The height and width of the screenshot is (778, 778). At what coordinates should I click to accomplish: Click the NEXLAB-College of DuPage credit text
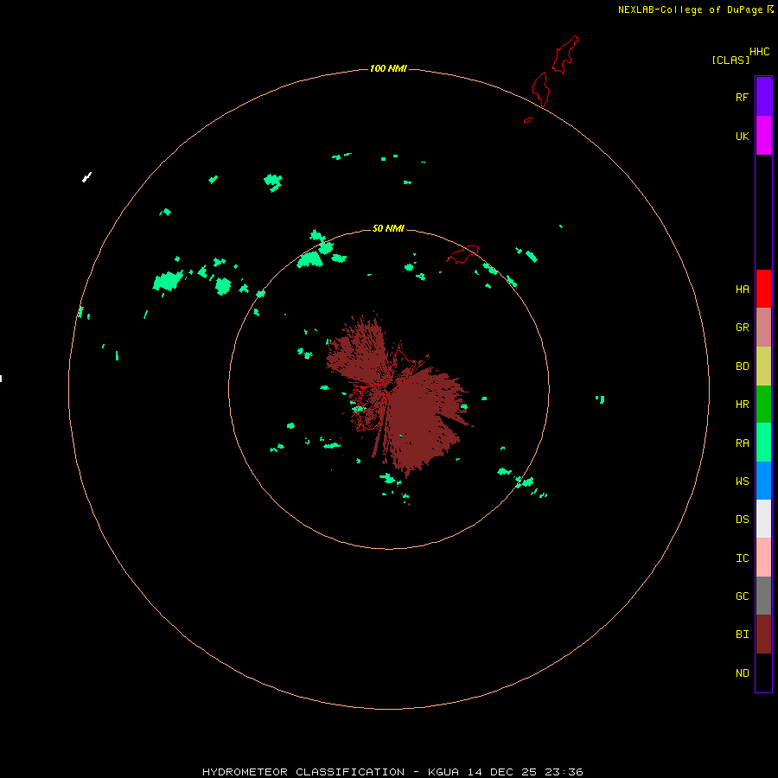click(x=690, y=10)
